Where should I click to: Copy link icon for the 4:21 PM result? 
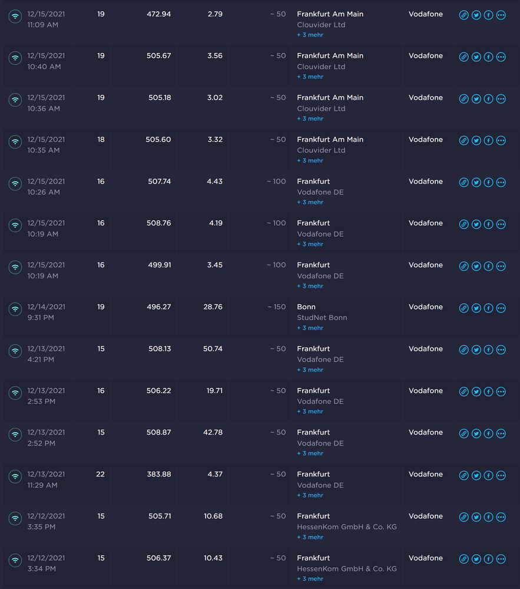[463, 350]
